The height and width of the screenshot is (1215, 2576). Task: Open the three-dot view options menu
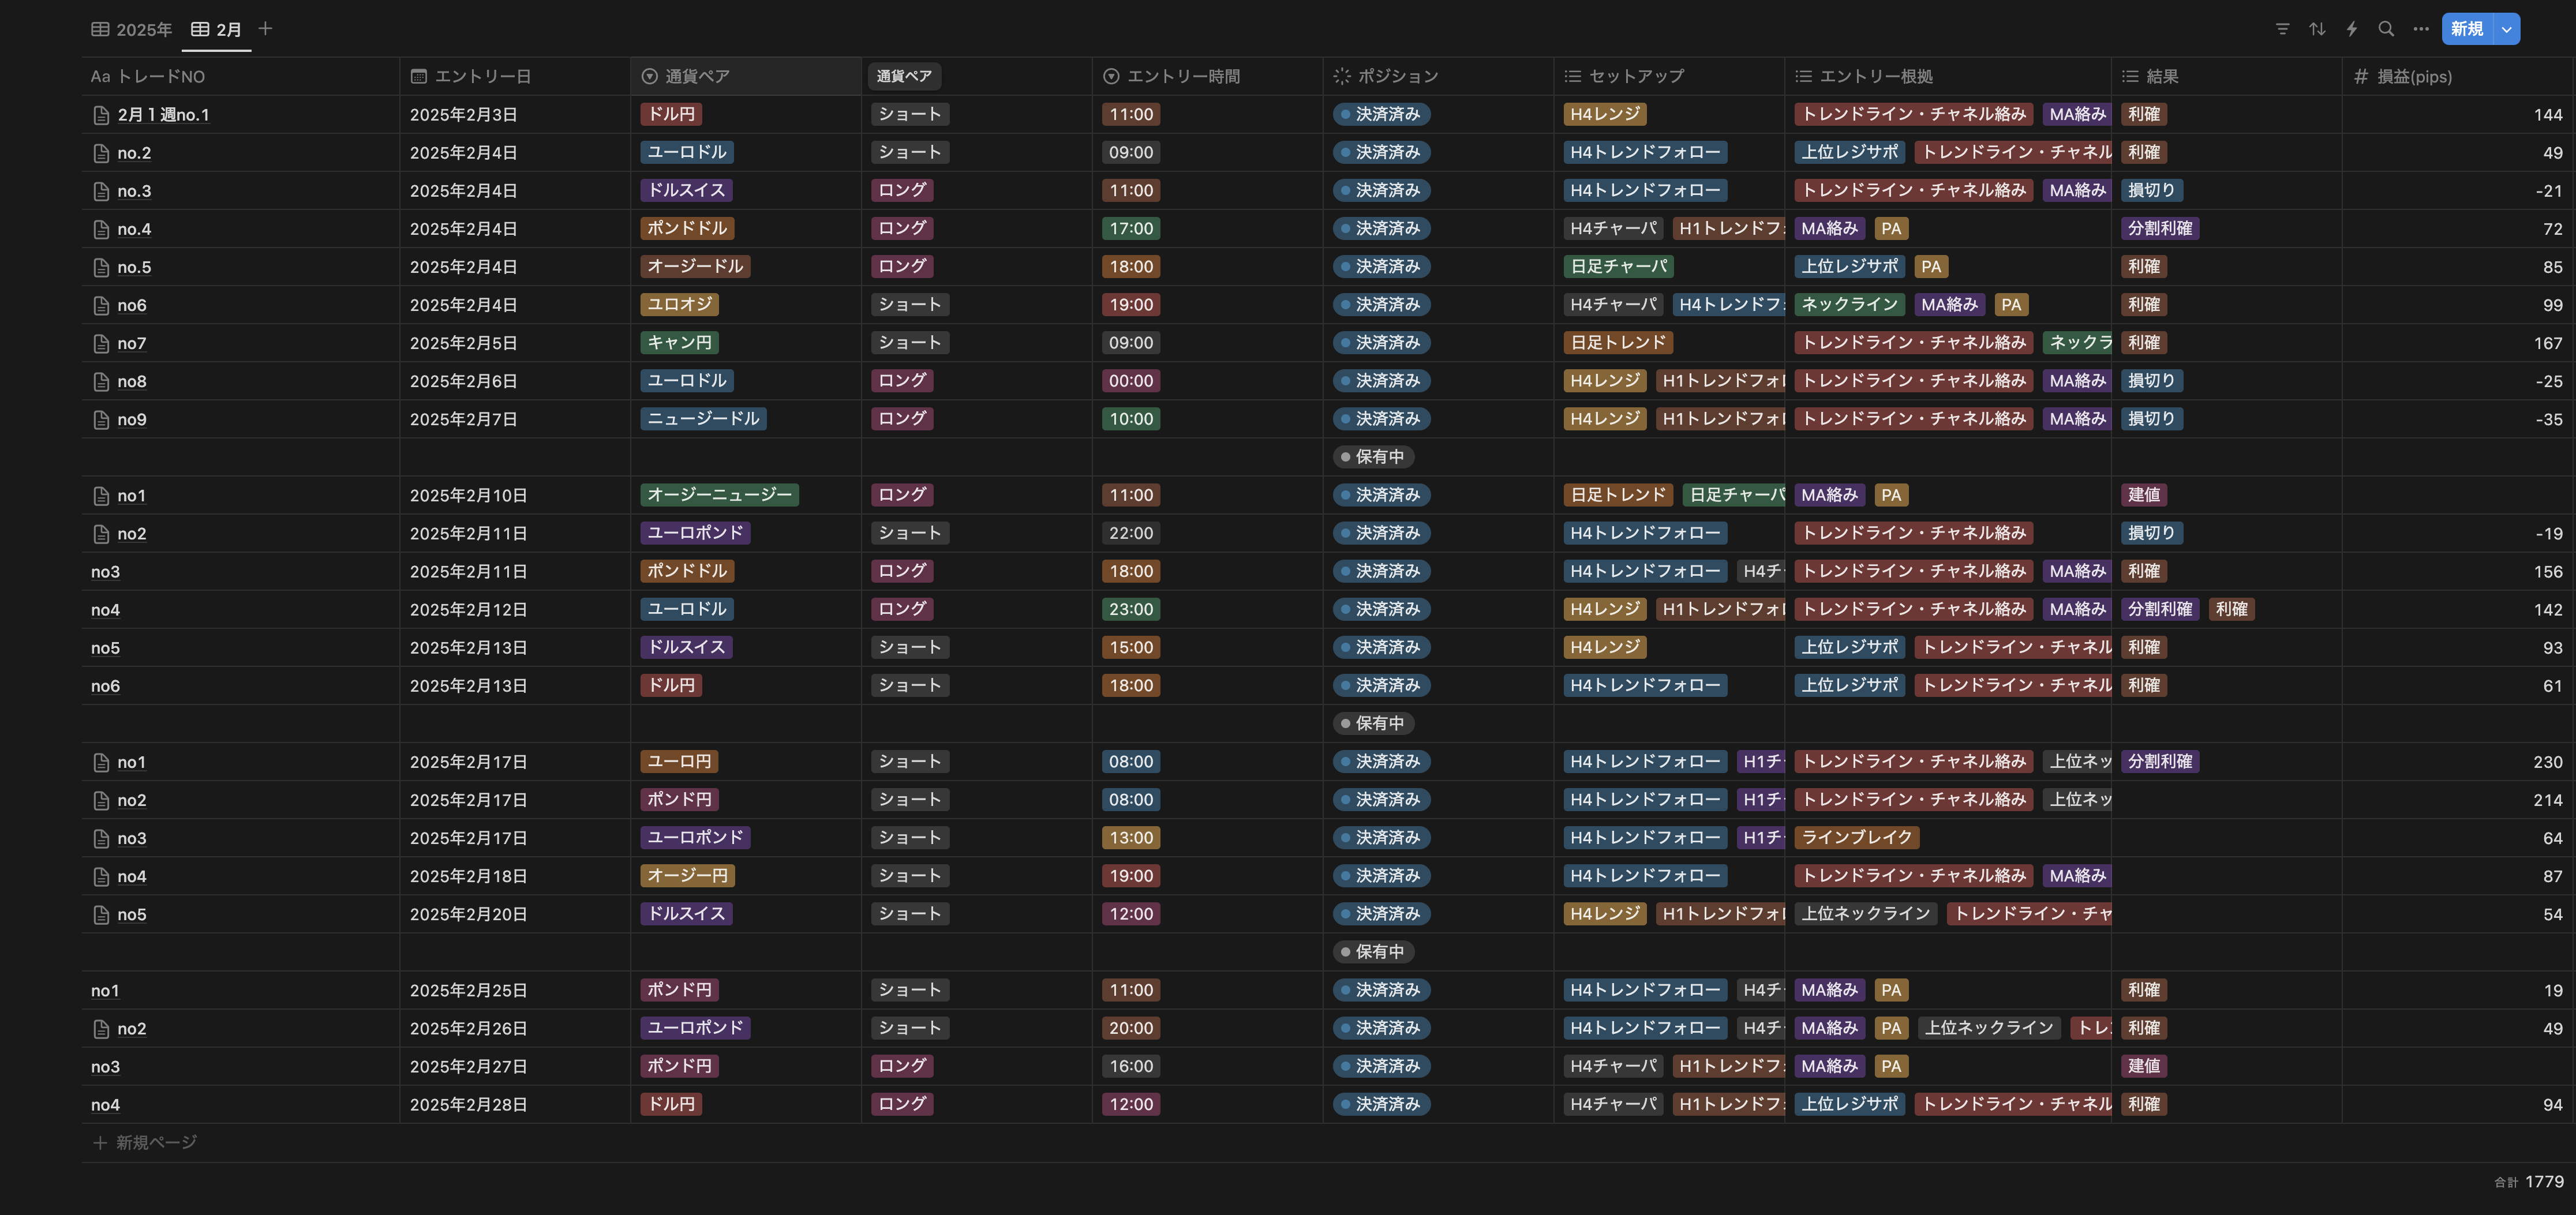(2421, 29)
